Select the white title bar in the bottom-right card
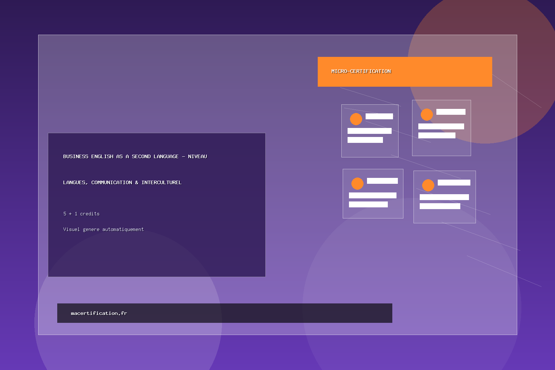 point(454,182)
